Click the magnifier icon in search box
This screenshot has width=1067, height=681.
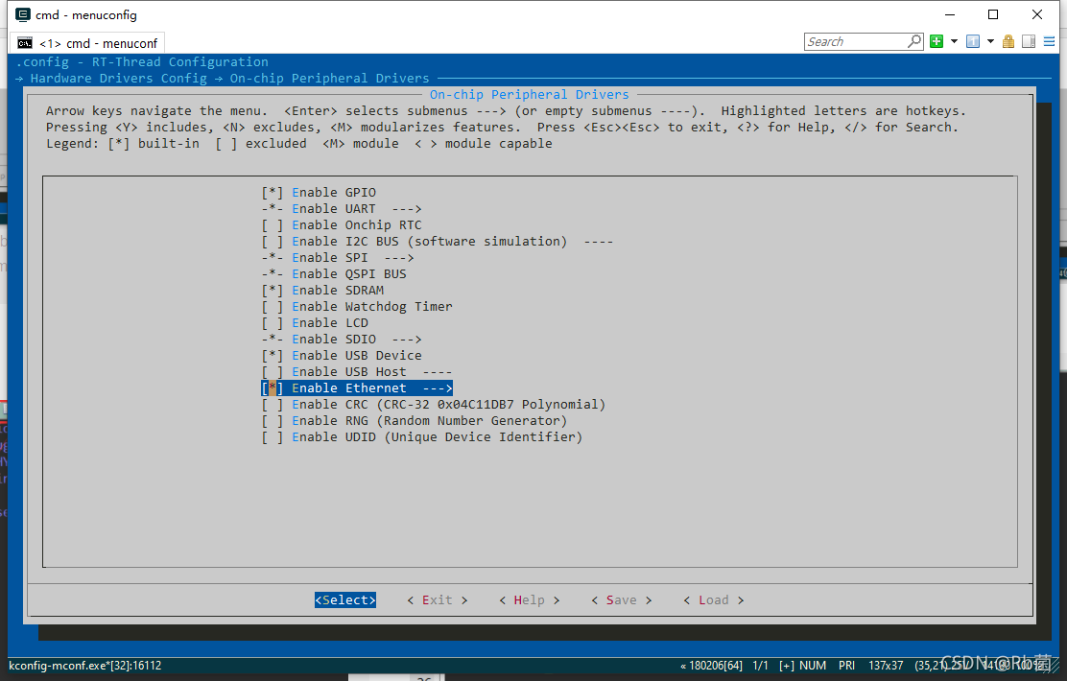click(x=914, y=41)
